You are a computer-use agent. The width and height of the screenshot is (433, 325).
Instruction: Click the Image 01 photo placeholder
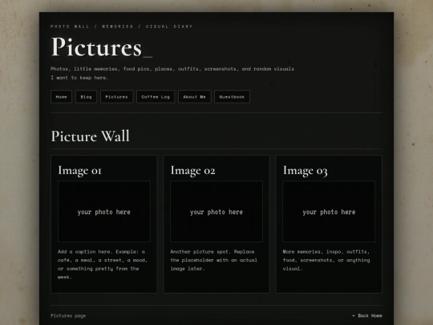(x=104, y=212)
